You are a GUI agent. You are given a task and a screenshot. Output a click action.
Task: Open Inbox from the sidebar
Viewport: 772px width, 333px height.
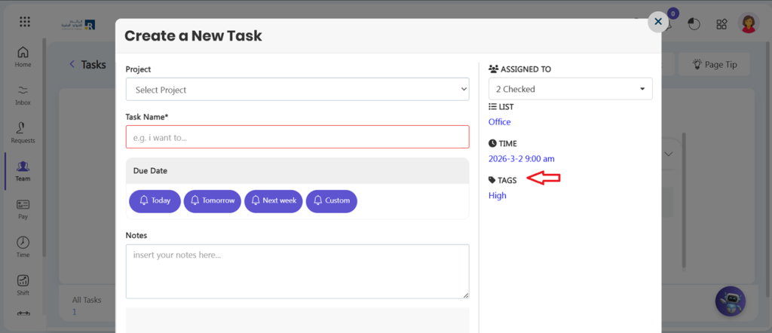(23, 94)
